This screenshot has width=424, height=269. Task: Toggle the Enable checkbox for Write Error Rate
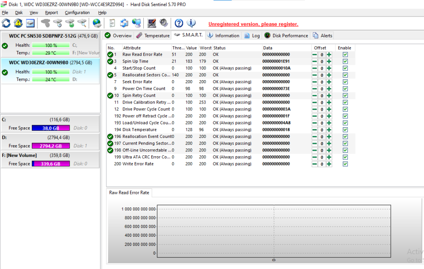click(345, 164)
